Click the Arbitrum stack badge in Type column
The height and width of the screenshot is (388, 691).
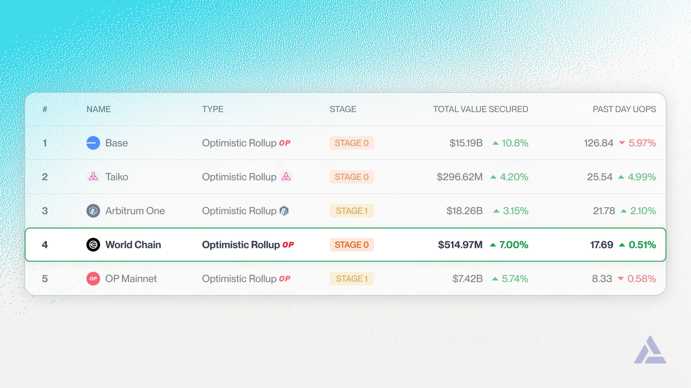(x=284, y=211)
